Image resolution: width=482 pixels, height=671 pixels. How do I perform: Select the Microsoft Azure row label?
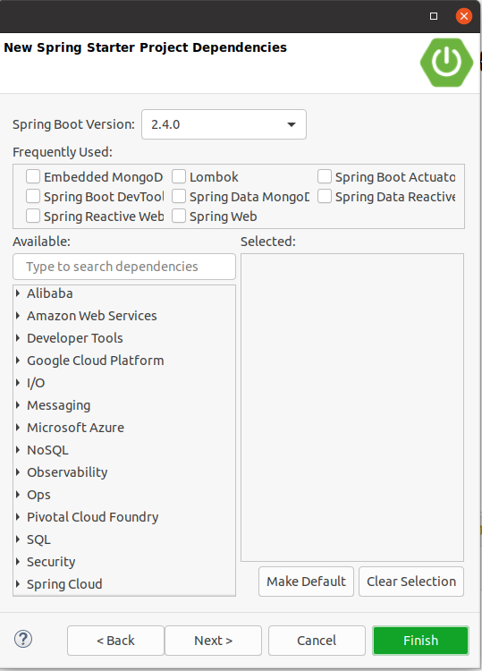[76, 427]
